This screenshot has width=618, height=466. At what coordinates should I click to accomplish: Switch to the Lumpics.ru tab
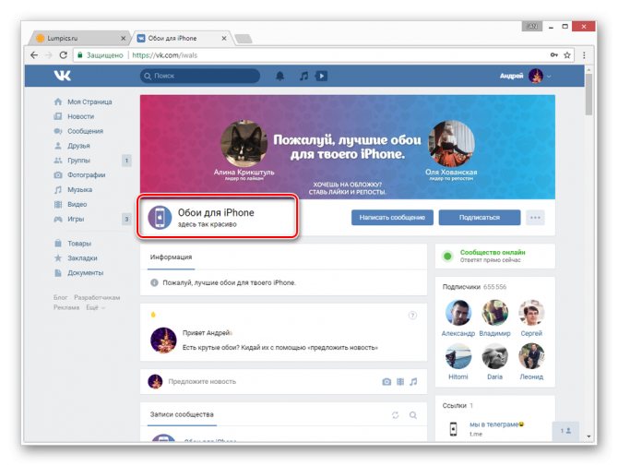[77, 38]
